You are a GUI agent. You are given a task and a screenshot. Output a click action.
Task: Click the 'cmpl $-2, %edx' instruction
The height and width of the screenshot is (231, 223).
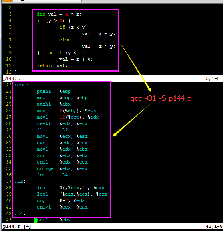click(61, 200)
